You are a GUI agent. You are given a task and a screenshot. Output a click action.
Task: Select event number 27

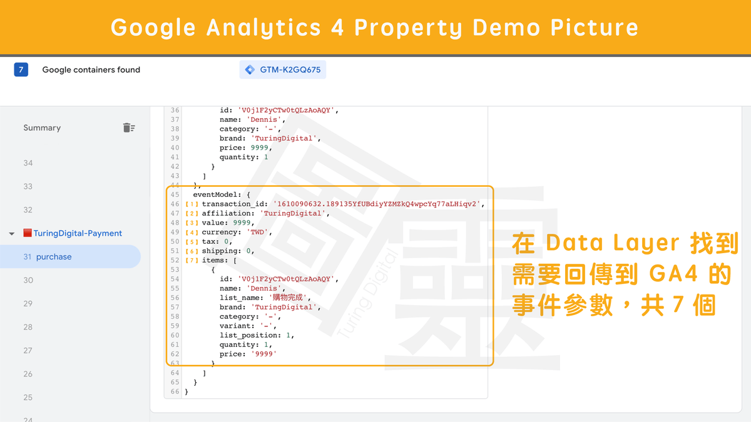tap(28, 351)
